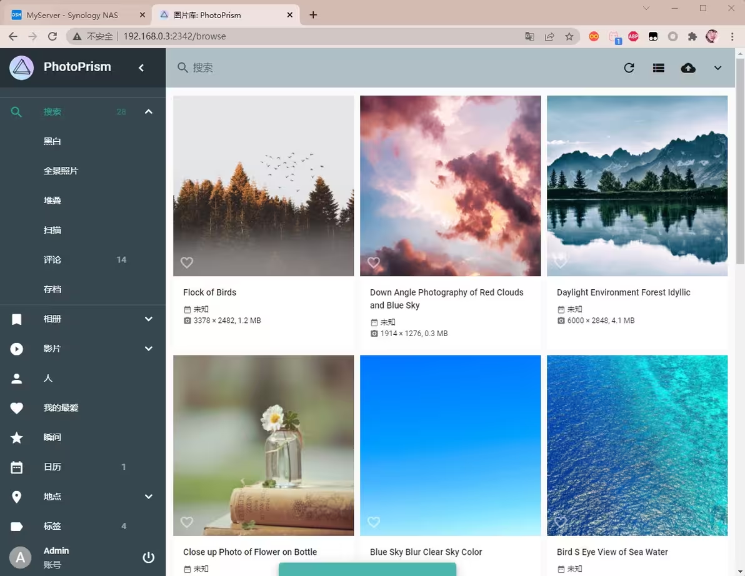The width and height of the screenshot is (745, 576).
Task: Click the cloud upload icon
Action: pos(687,68)
